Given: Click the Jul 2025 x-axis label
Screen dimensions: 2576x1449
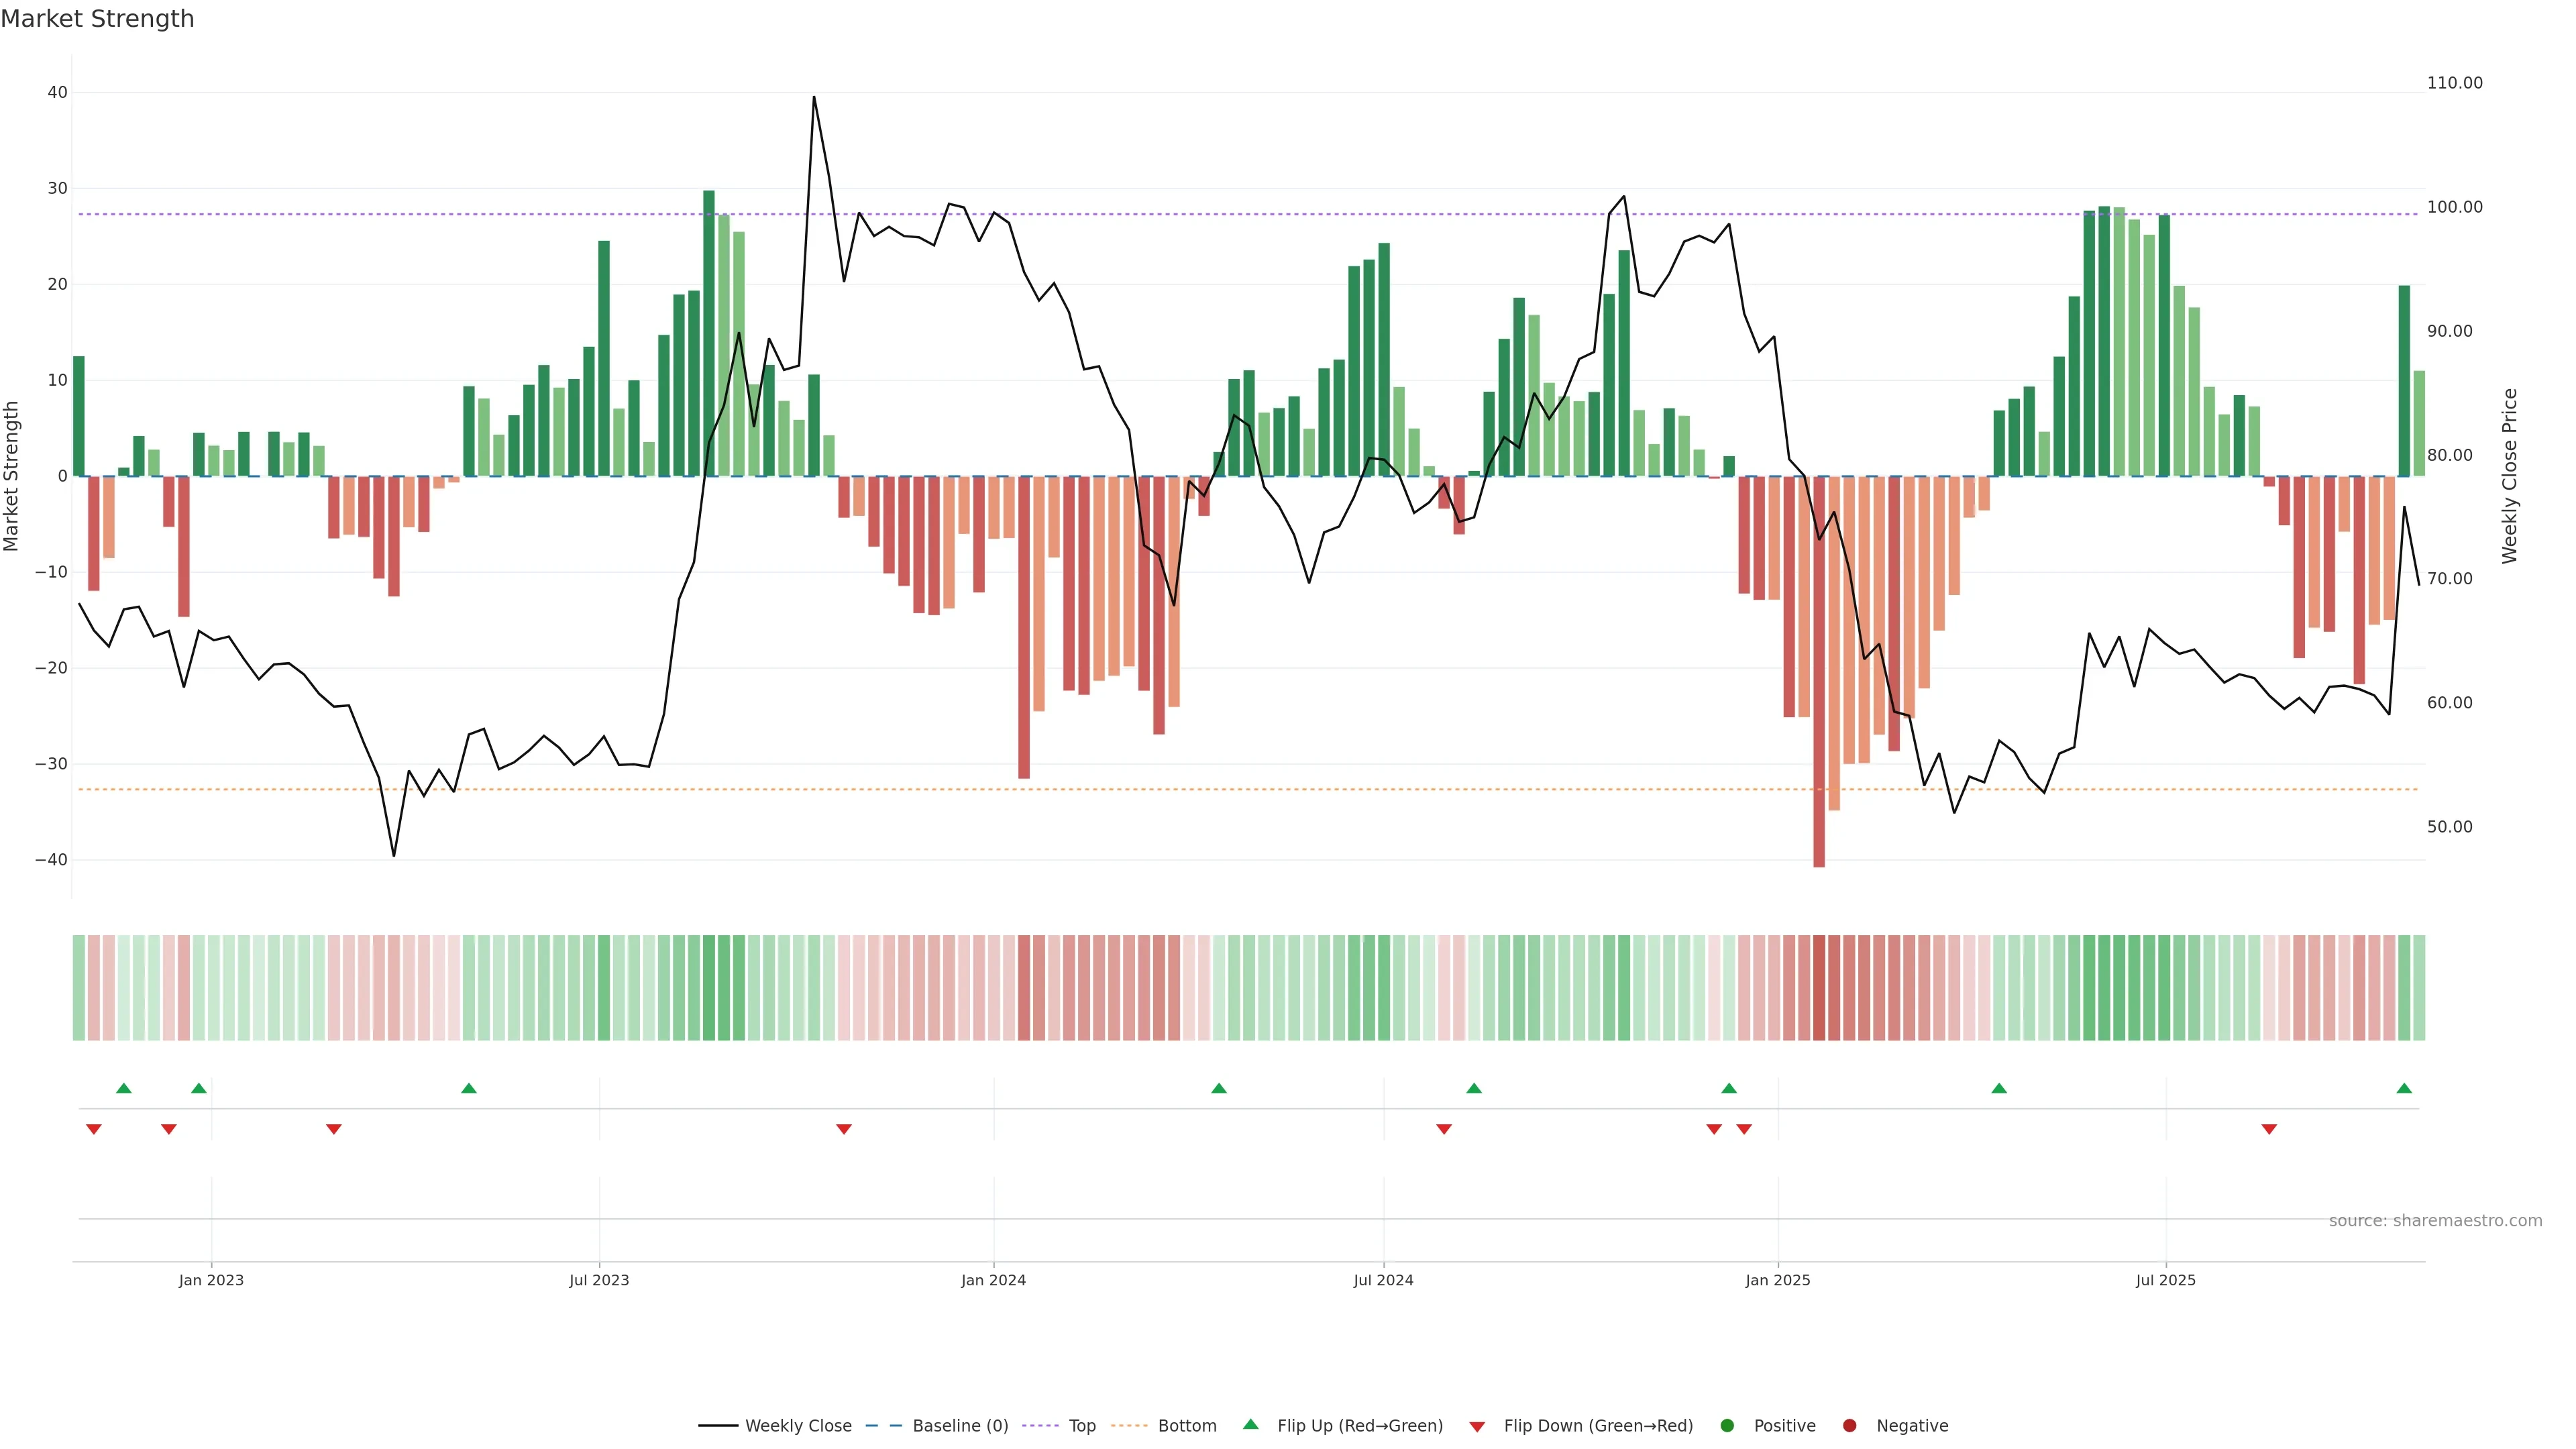Looking at the screenshot, I should (x=2165, y=1280).
